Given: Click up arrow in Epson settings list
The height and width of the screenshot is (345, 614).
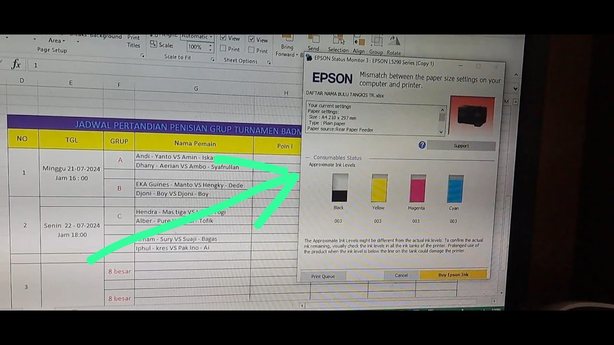Looking at the screenshot, I should click(442, 110).
